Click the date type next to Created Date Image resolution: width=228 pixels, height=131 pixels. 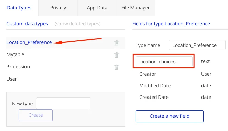pos(206,97)
